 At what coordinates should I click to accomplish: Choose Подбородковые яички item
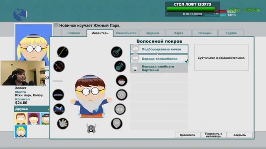(159, 49)
